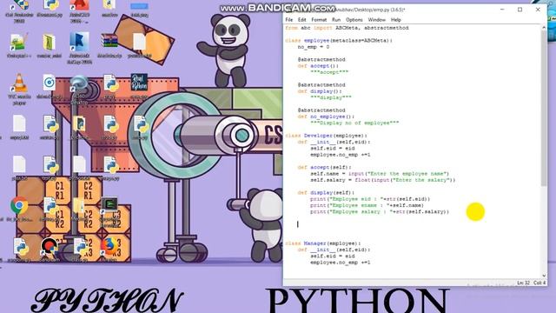This screenshot has height=313, width=556.
Task: Launch the Notepad++ desktop shortcut
Action: point(19,43)
